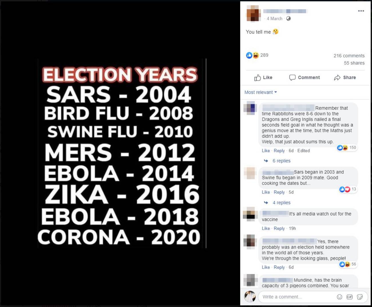Screen dimensions: 372x307
Task: Open the three-dot options menu on the post
Action: pos(360,11)
